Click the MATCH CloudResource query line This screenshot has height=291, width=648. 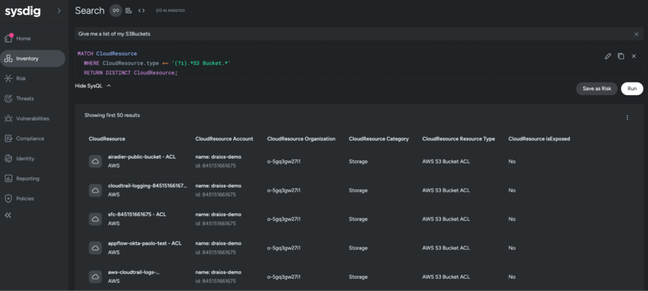pos(107,54)
